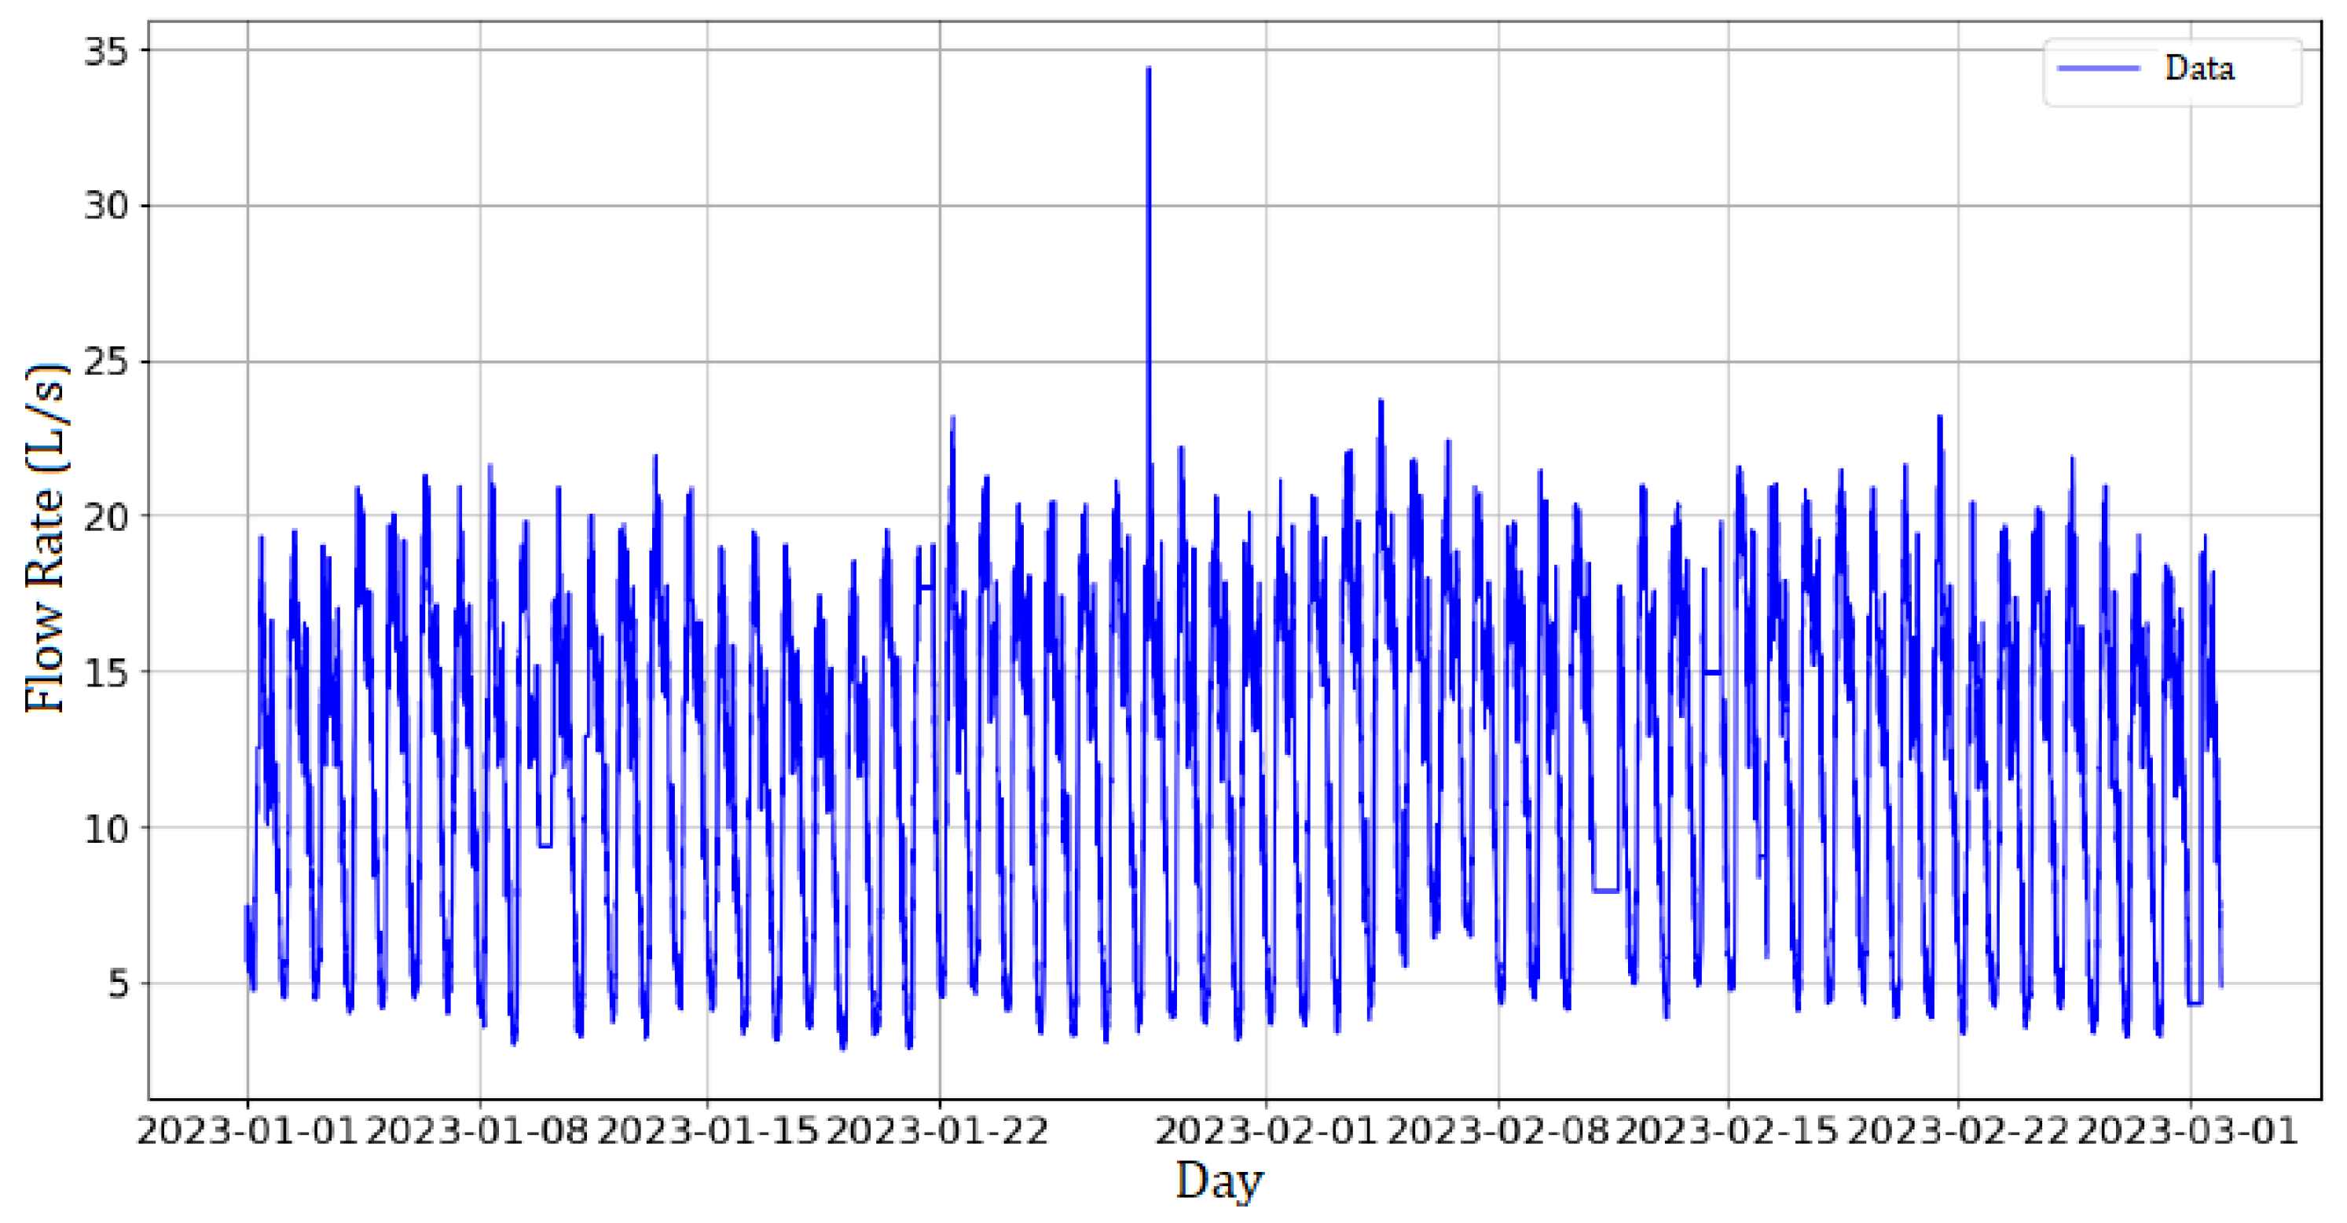Click the Flow Rate (L/s) axis title
Screen dimensions: 2347x1223
(x=46, y=537)
